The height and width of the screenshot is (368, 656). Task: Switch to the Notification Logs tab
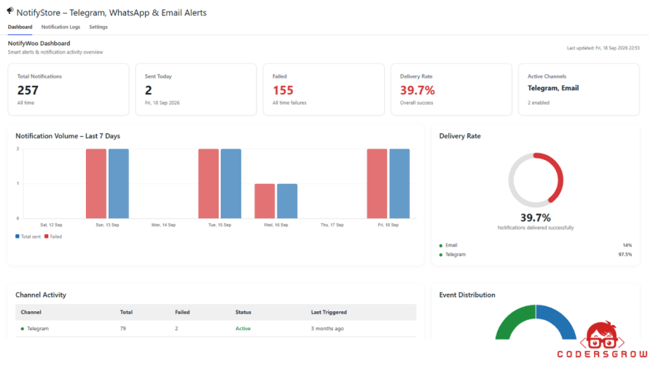click(60, 27)
